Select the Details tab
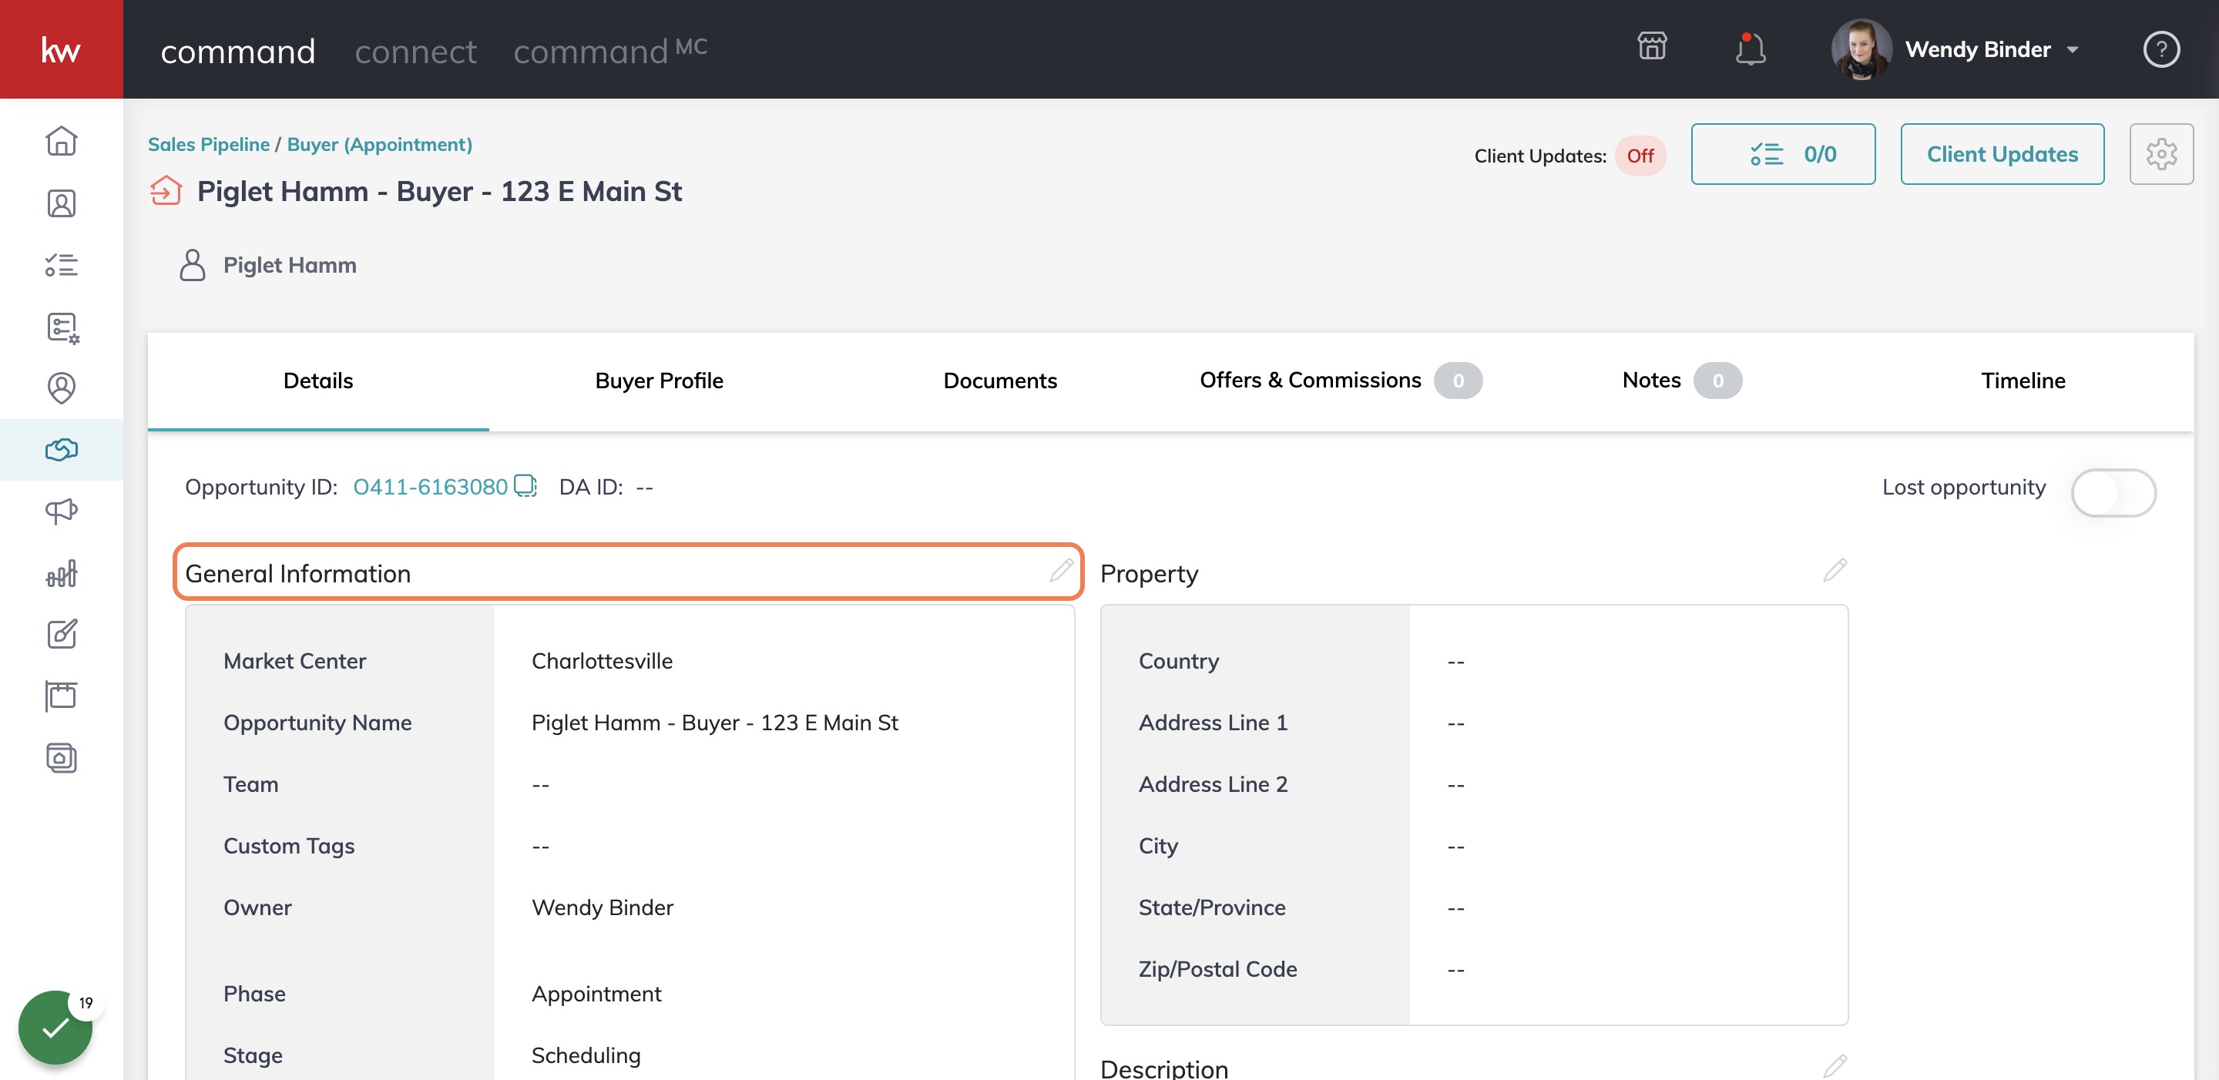2219x1080 pixels. click(318, 381)
